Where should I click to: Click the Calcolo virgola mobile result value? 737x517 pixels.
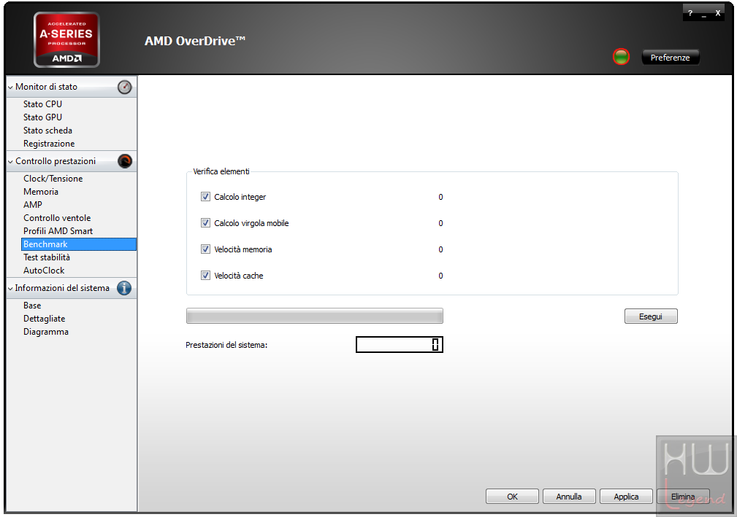coord(440,223)
